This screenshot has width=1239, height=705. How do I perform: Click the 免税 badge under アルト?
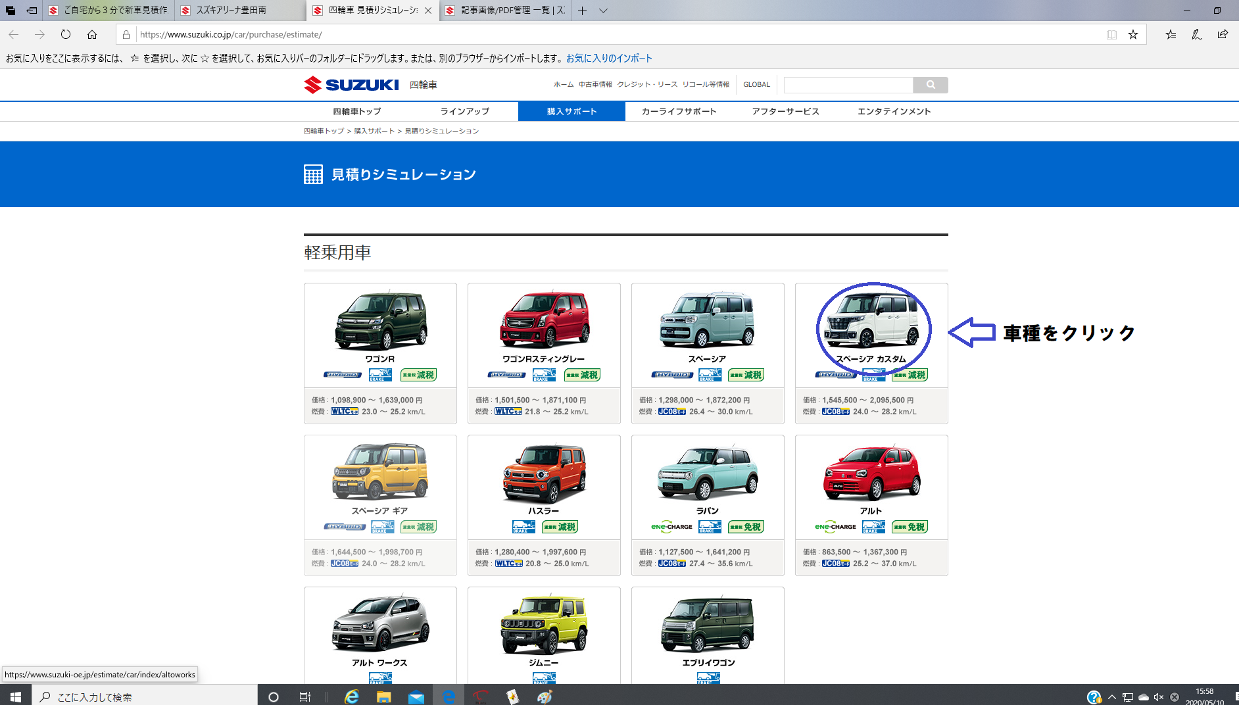tap(910, 527)
